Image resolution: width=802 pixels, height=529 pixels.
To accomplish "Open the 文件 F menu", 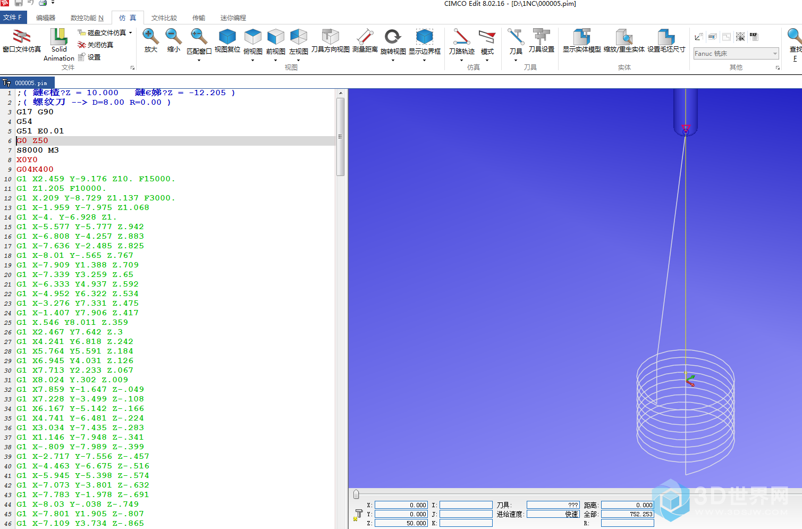I will click(12, 18).
